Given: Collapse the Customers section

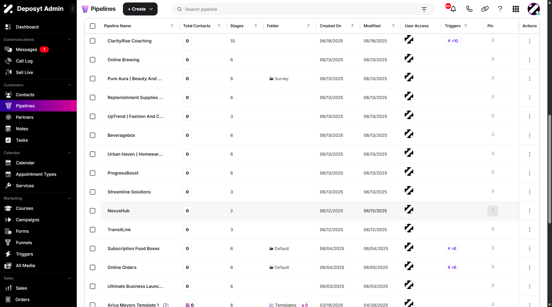Looking at the screenshot, I should [69, 85].
